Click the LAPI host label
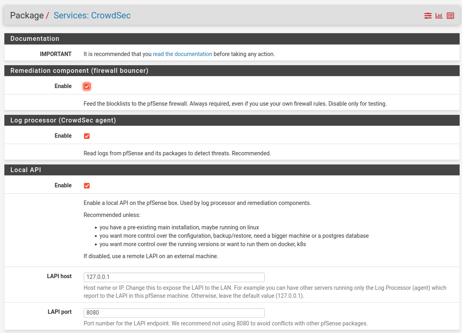Viewport: 462px width, 333px height. coord(59,276)
